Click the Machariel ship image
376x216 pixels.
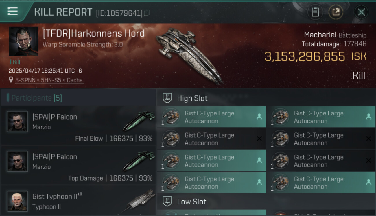[x=189, y=55]
